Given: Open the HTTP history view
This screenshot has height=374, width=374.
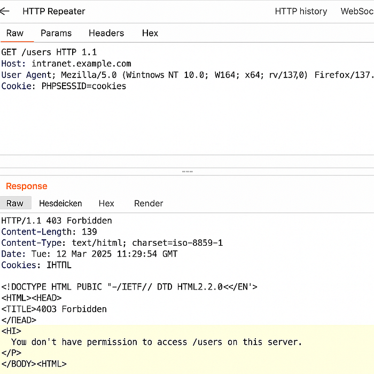Looking at the screenshot, I should click(x=301, y=11).
